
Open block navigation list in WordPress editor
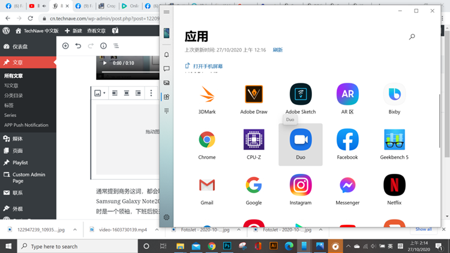116,46
